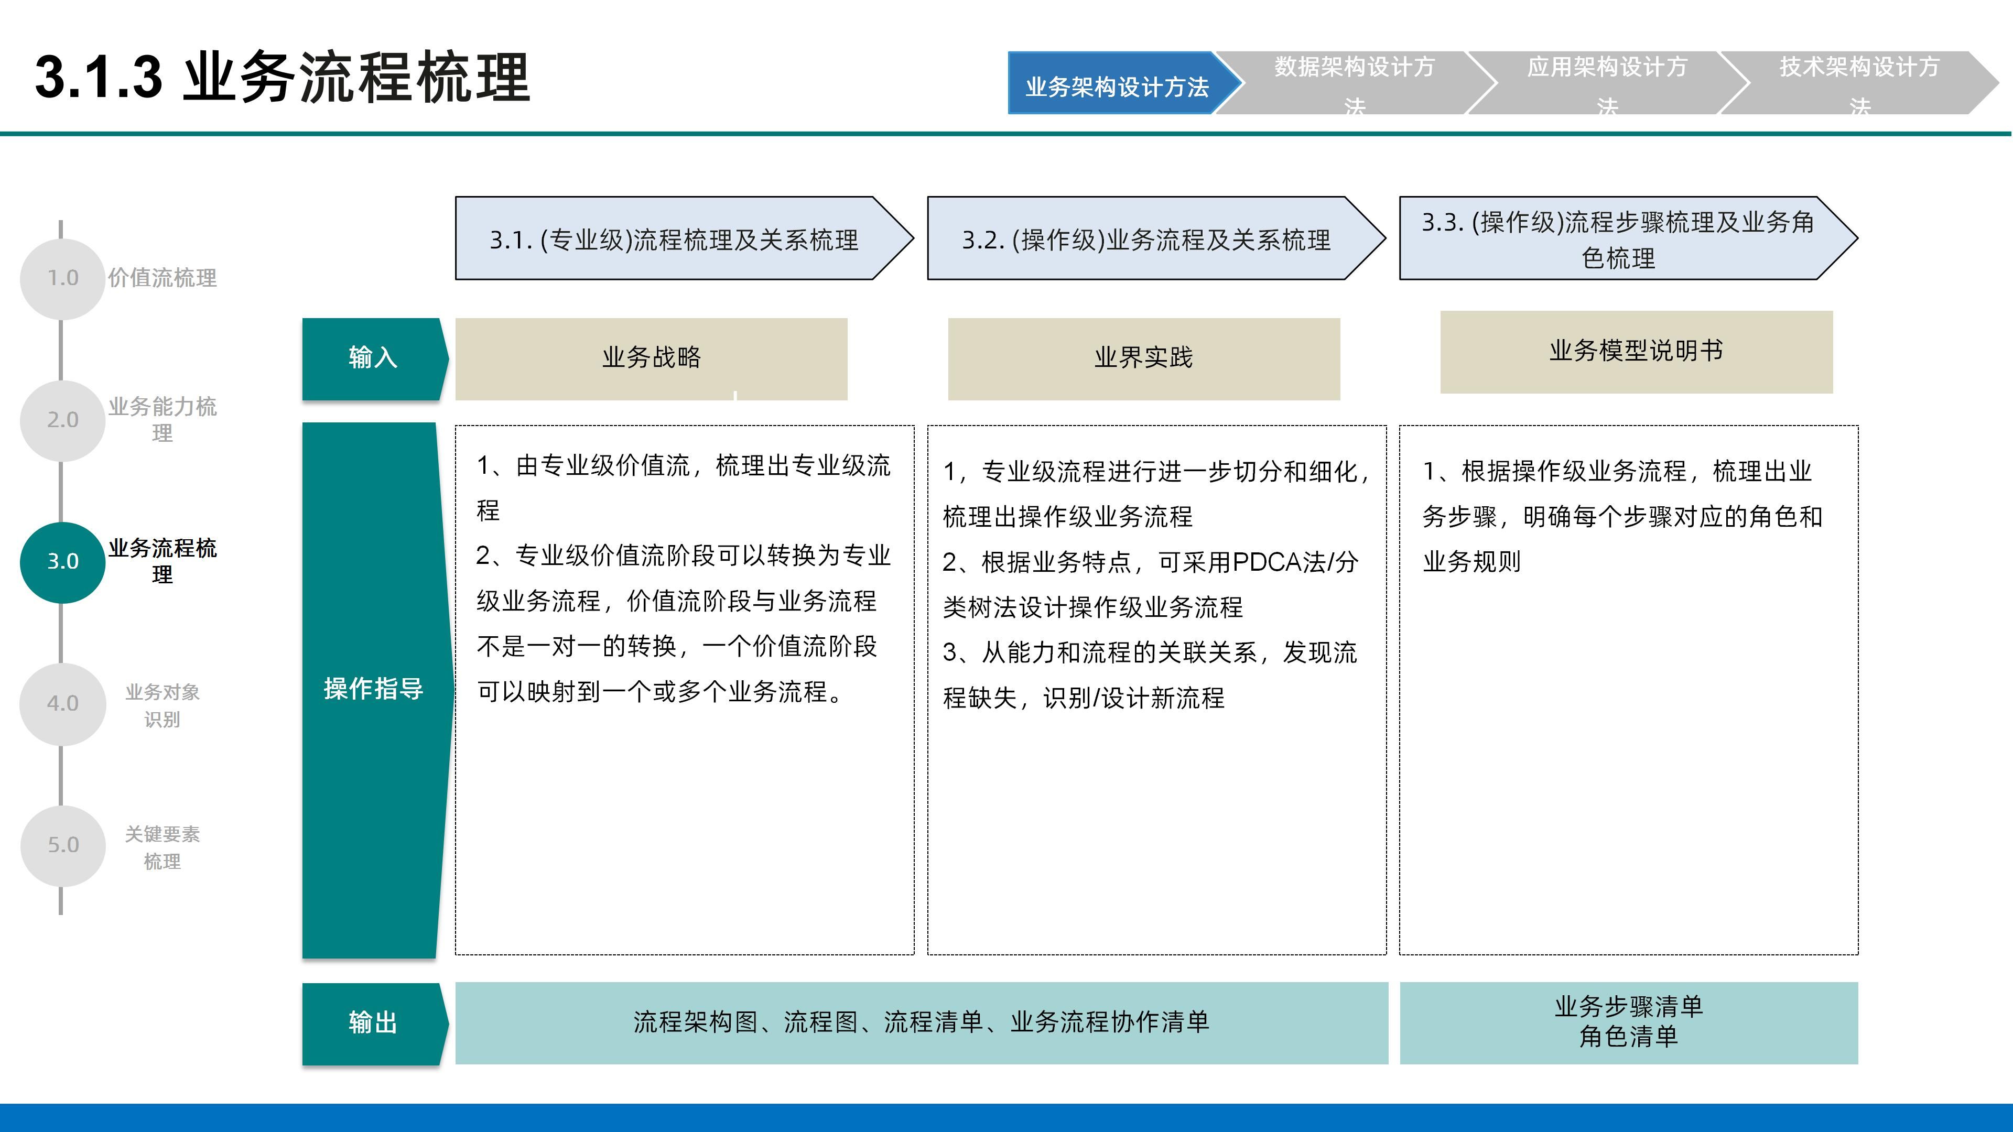Select the 业务对象识别 step label

point(163,705)
